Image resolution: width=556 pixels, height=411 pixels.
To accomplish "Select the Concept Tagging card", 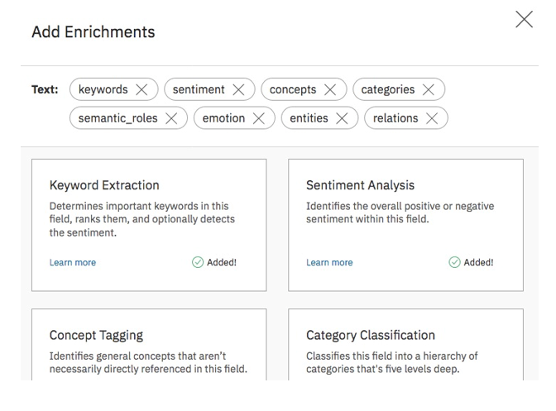I will [x=149, y=344].
